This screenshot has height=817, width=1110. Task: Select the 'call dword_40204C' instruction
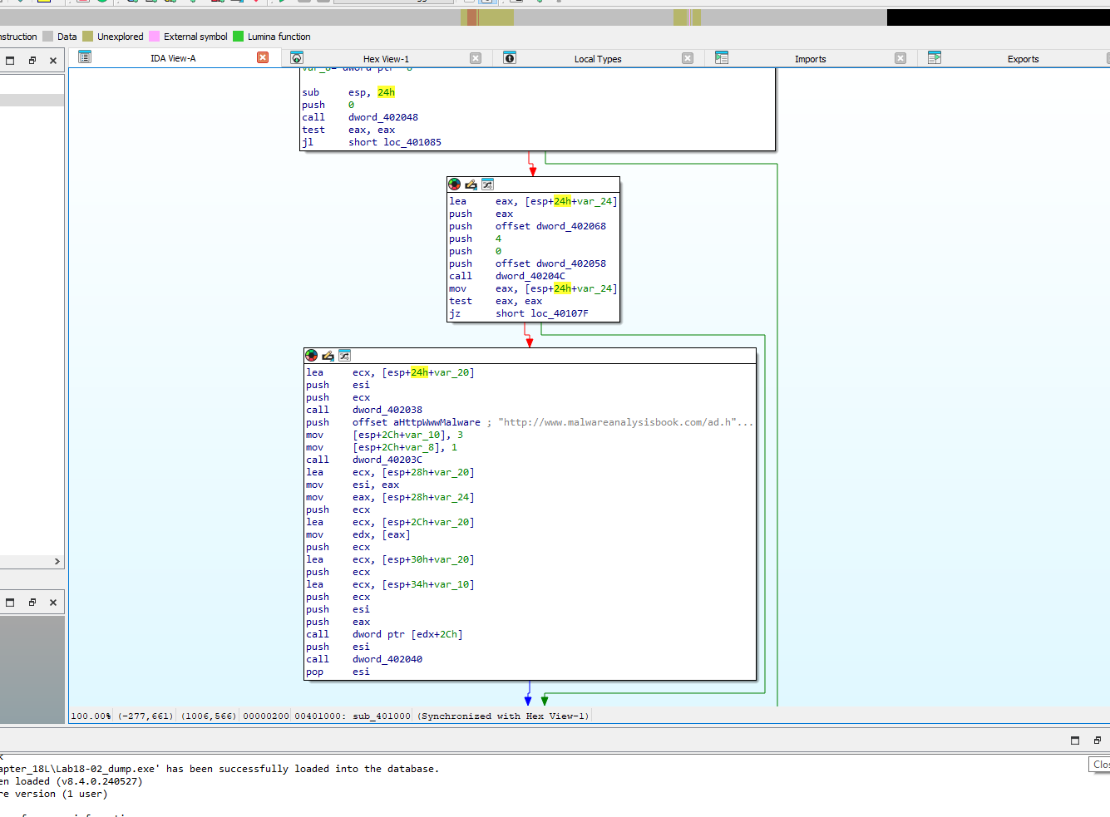pos(507,276)
